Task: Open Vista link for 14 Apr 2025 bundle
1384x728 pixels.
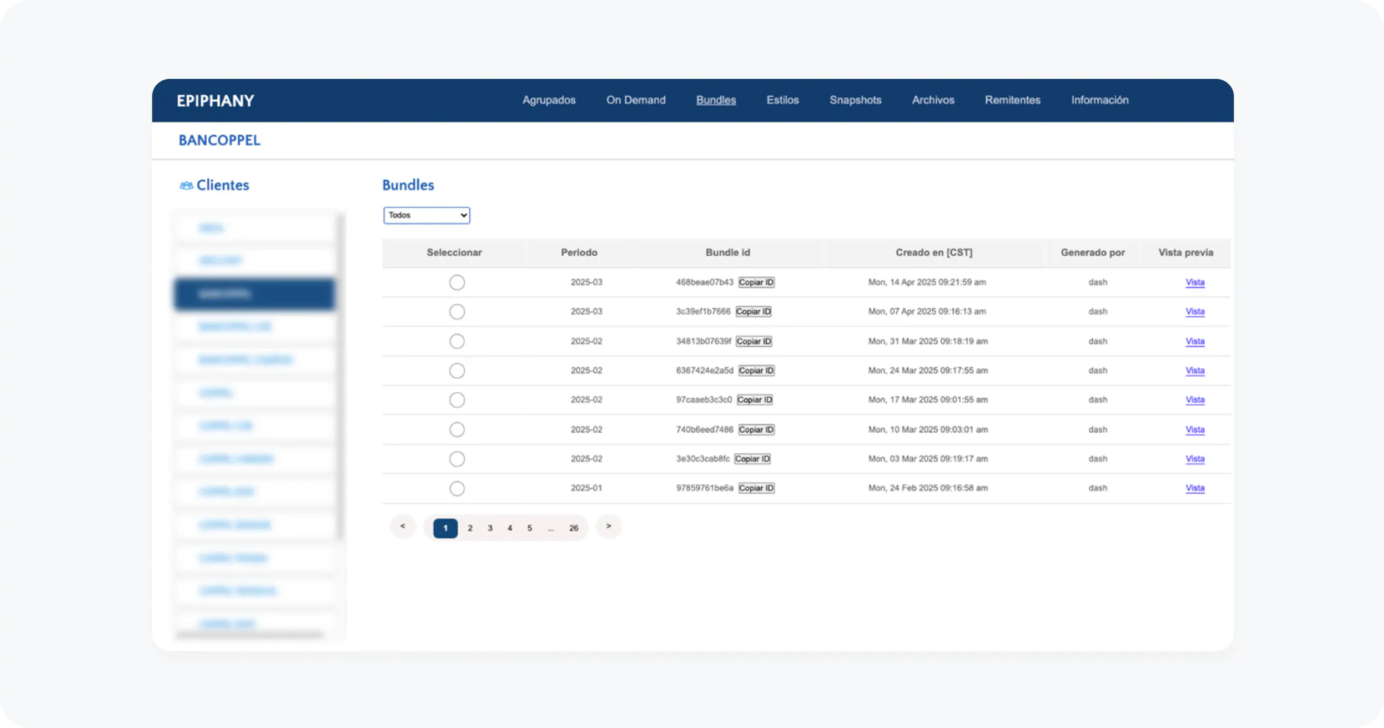Action: click(x=1195, y=282)
